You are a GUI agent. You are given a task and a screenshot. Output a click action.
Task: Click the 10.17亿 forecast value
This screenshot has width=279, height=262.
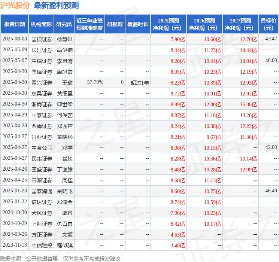point(212,224)
